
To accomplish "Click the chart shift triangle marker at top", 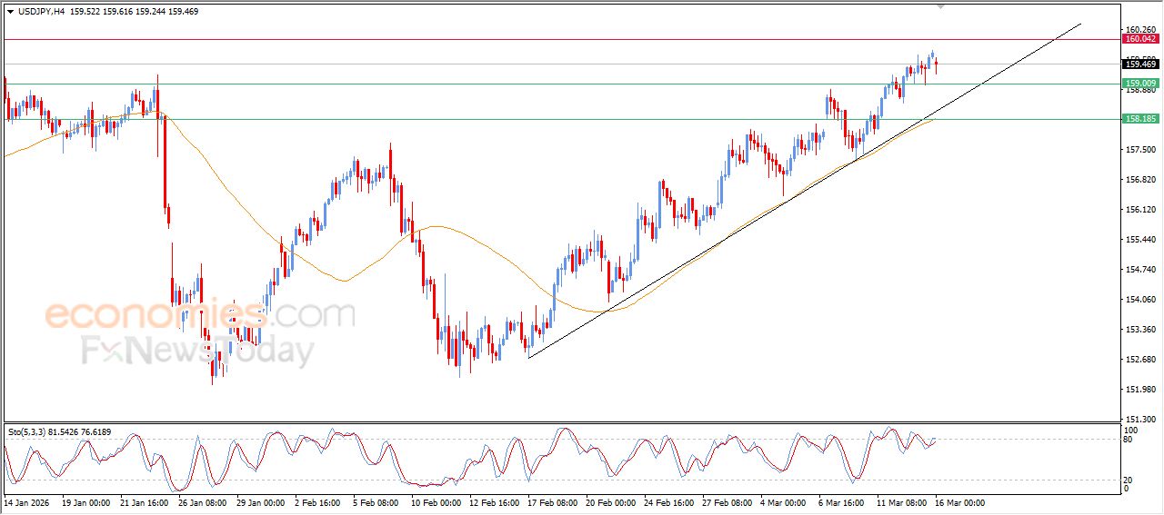I will (941, 6).
